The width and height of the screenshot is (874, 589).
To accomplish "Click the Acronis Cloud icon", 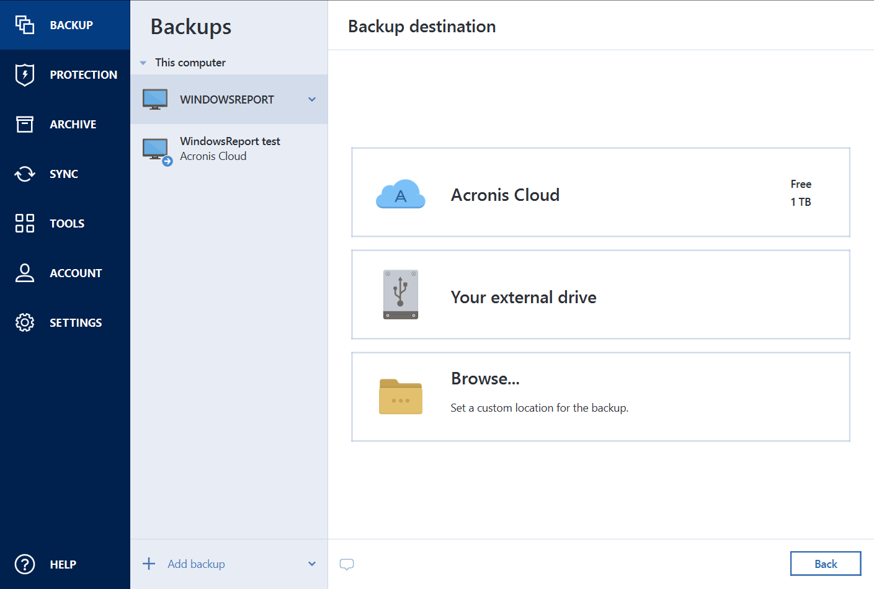I will [401, 195].
